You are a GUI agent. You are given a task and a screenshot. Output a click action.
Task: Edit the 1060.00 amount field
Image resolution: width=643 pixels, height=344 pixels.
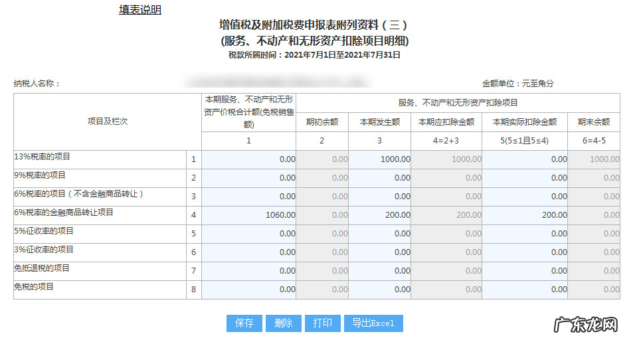[249, 215]
